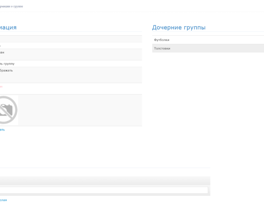Click the breadcrumb text ending 'о группе'
Image resolution: width=264 pixels, height=205 pixels.
pyautogui.click(x=11, y=6)
